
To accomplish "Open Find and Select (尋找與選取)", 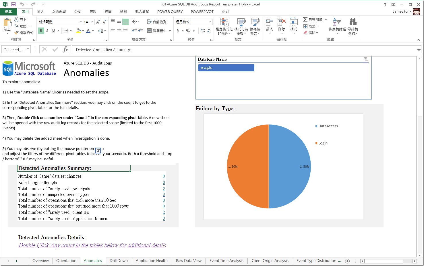I will 353,26.
